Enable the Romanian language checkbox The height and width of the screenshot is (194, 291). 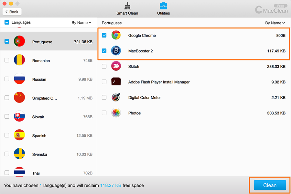7,60
